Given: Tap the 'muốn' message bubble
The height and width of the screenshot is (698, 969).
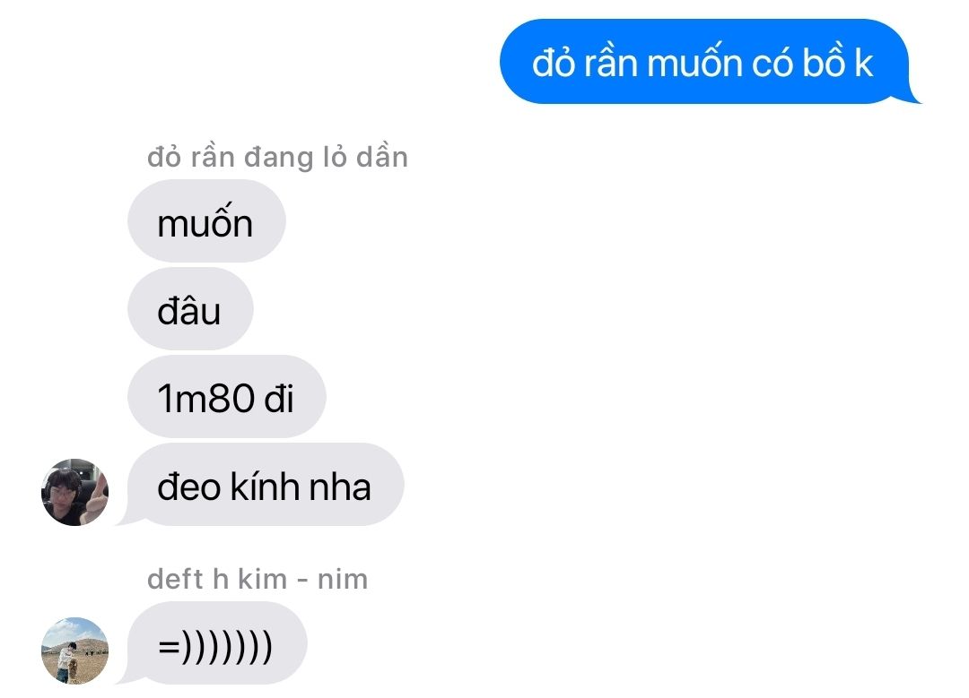Looking at the screenshot, I should click(x=206, y=221).
